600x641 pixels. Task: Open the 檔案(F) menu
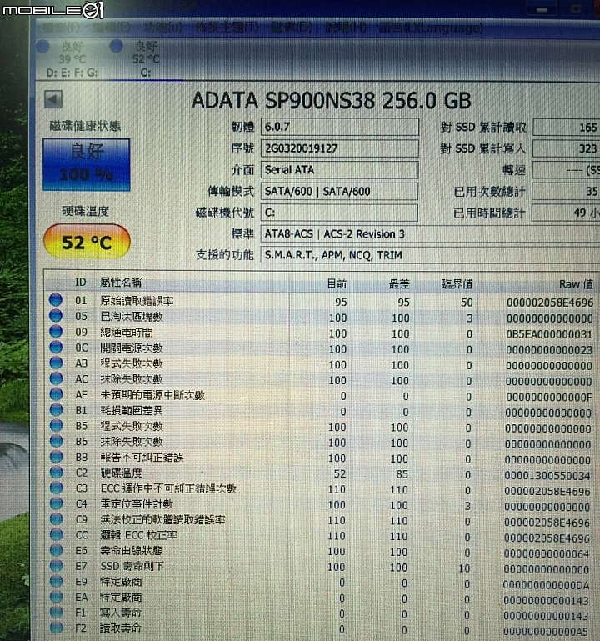(62, 28)
